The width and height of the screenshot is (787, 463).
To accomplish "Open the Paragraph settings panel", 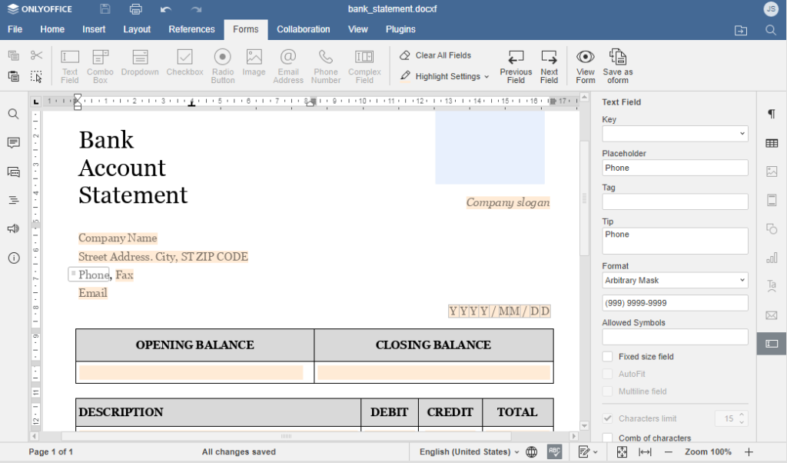I will (772, 114).
